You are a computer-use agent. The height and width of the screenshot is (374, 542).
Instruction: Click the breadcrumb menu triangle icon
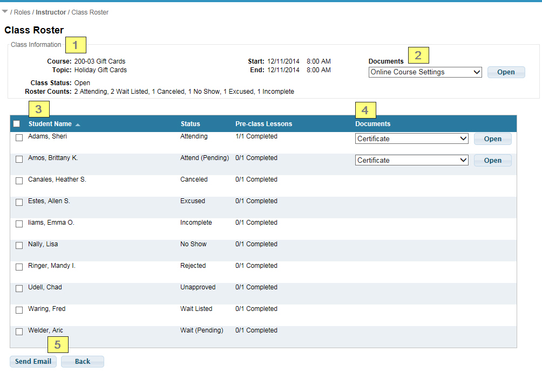[5, 11]
